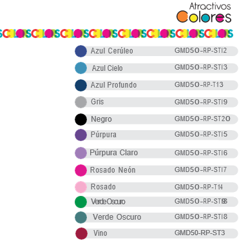
Task: Click the colorful decorative banner strip
Action: [x=117, y=34]
